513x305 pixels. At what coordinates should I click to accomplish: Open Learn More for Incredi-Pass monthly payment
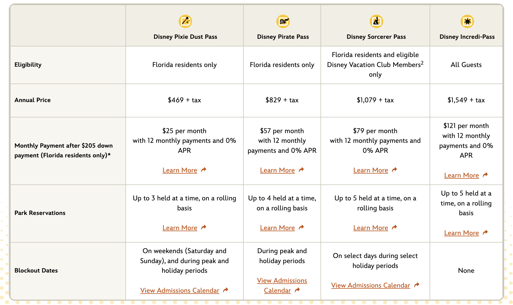pos(461,175)
